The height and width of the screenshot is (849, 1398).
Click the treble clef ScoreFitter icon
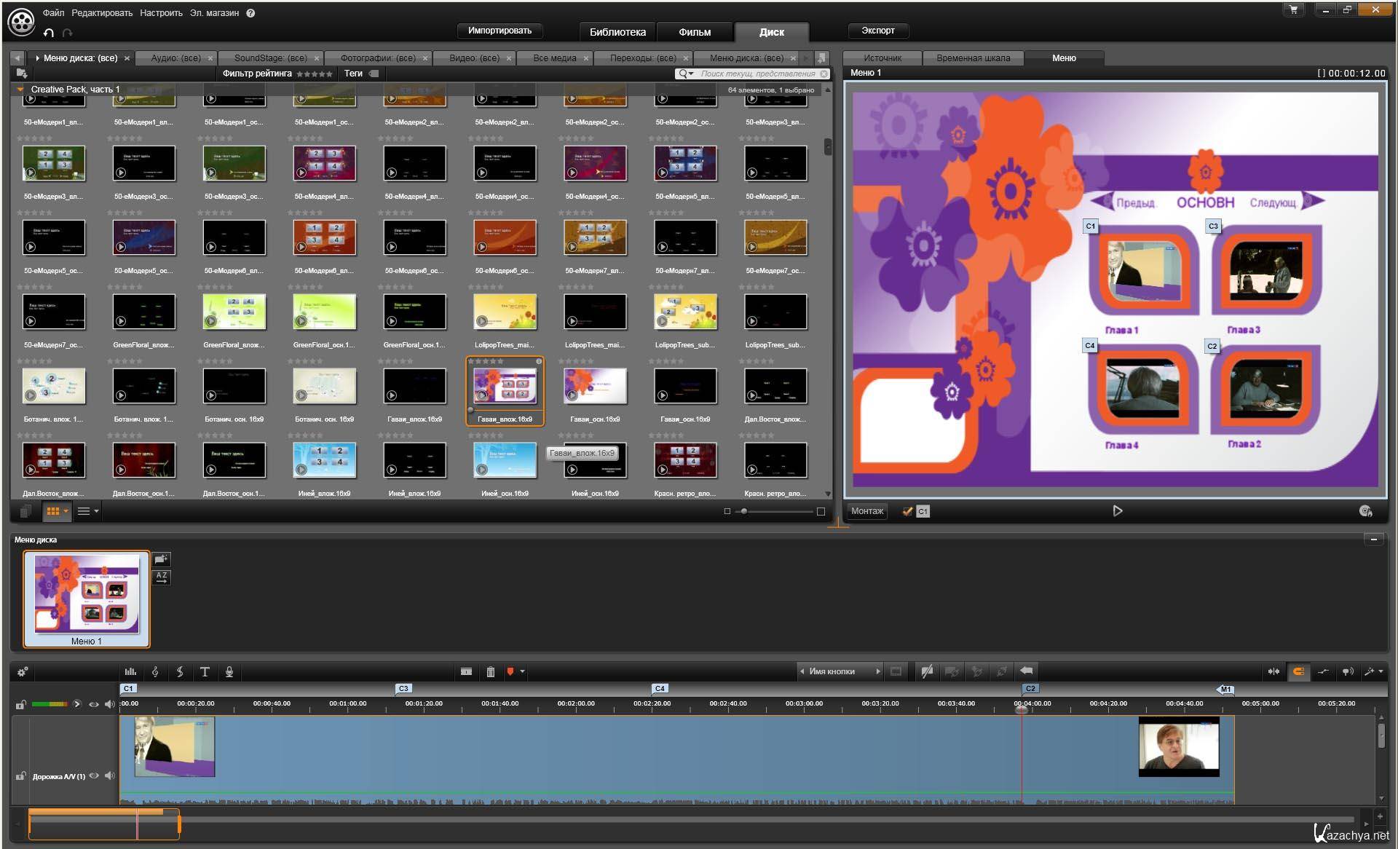click(x=155, y=672)
